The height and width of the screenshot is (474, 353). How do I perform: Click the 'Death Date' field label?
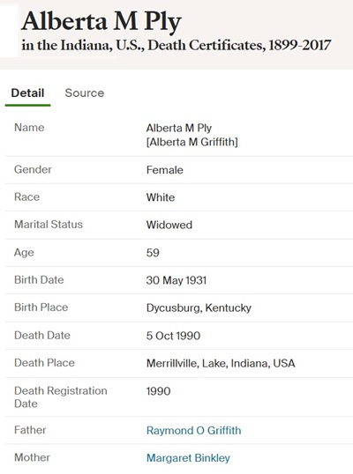click(42, 335)
